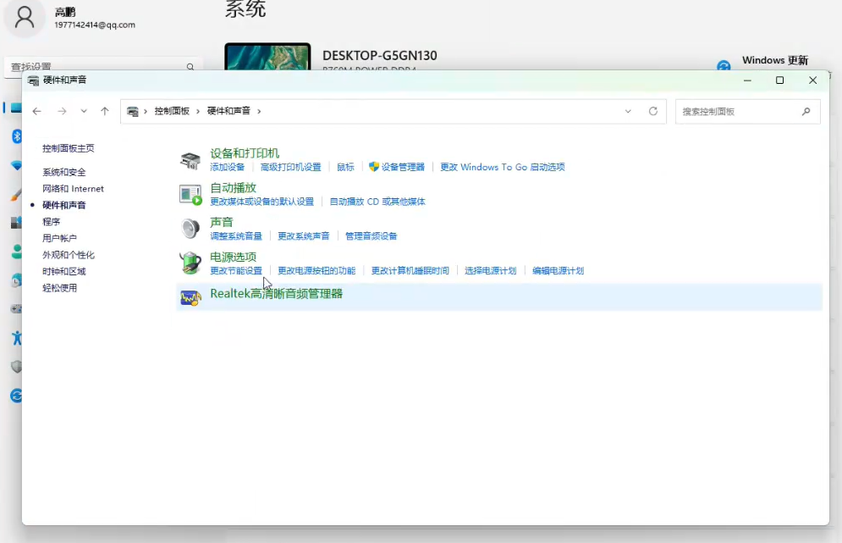Screen dimensions: 842x543
Task: Expand the chevron after 控制面板 breadcrumb
Action: 199,111
